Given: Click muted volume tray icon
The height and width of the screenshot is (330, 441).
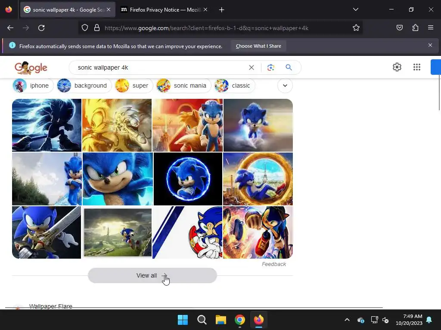Looking at the screenshot, I should [x=385, y=320].
